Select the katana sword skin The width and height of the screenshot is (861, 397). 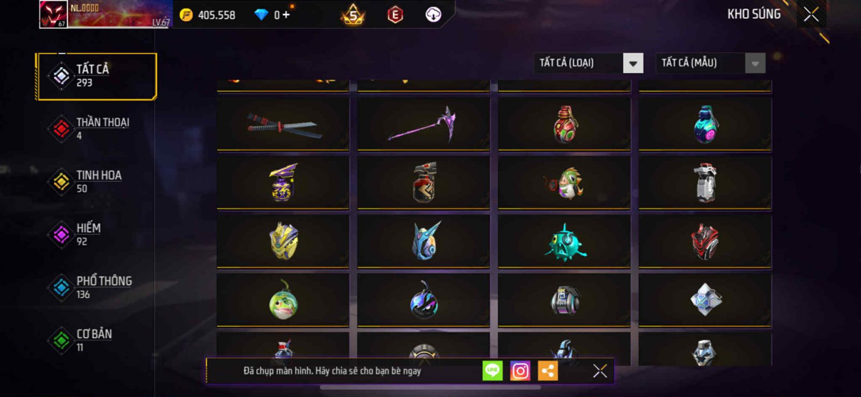point(283,124)
